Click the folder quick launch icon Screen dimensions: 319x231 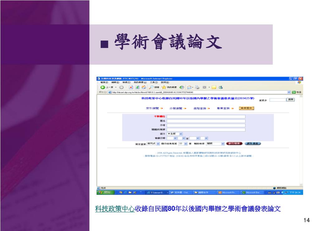click(x=130, y=192)
